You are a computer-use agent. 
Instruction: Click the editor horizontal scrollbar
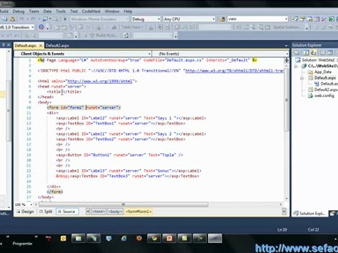(x=123, y=204)
